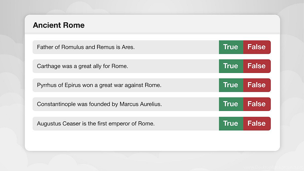Choose False for Pyrrhus of Epirus statement

(257, 85)
